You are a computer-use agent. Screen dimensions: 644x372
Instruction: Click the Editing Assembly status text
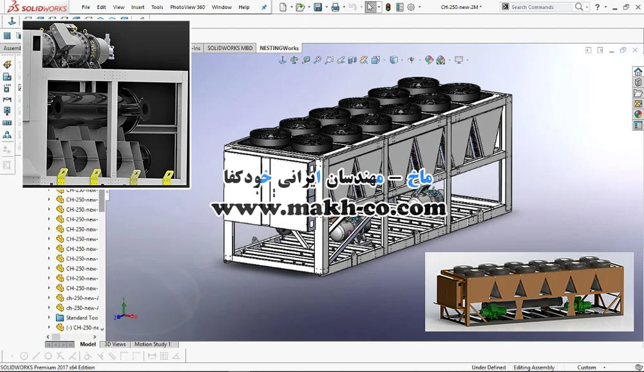point(533,367)
